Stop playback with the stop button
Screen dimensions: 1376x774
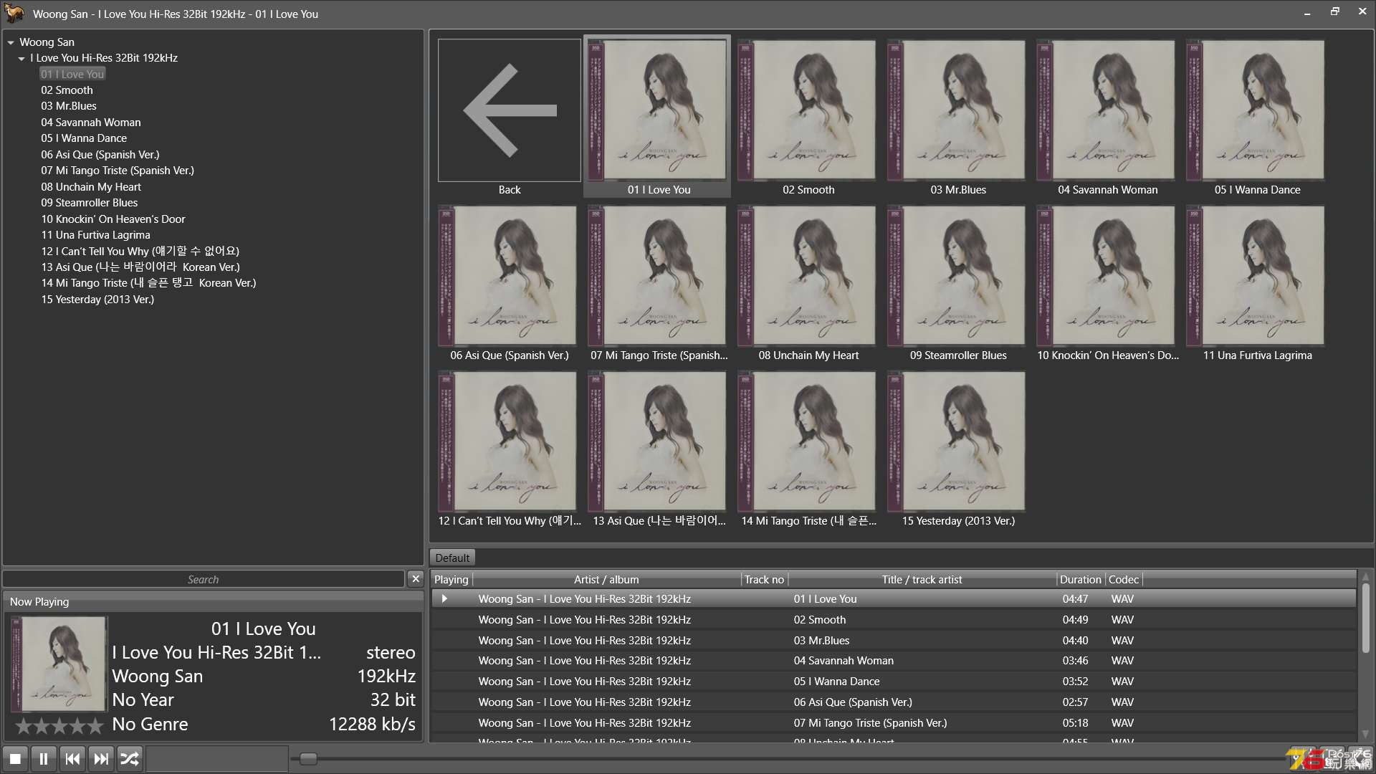coord(15,758)
